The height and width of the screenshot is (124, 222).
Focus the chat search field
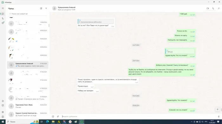28,14
